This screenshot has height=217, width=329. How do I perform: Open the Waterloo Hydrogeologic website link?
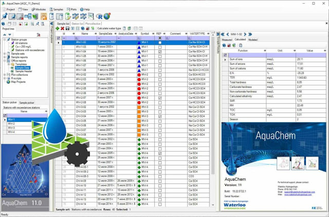pos(298,195)
